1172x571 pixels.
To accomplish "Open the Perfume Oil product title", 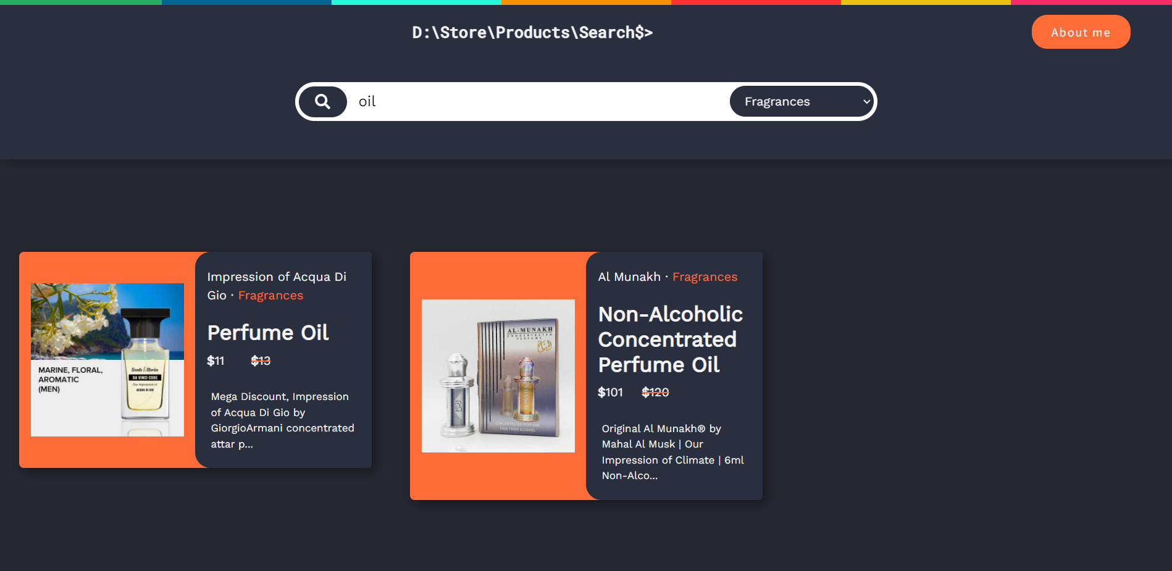I will click(x=267, y=333).
